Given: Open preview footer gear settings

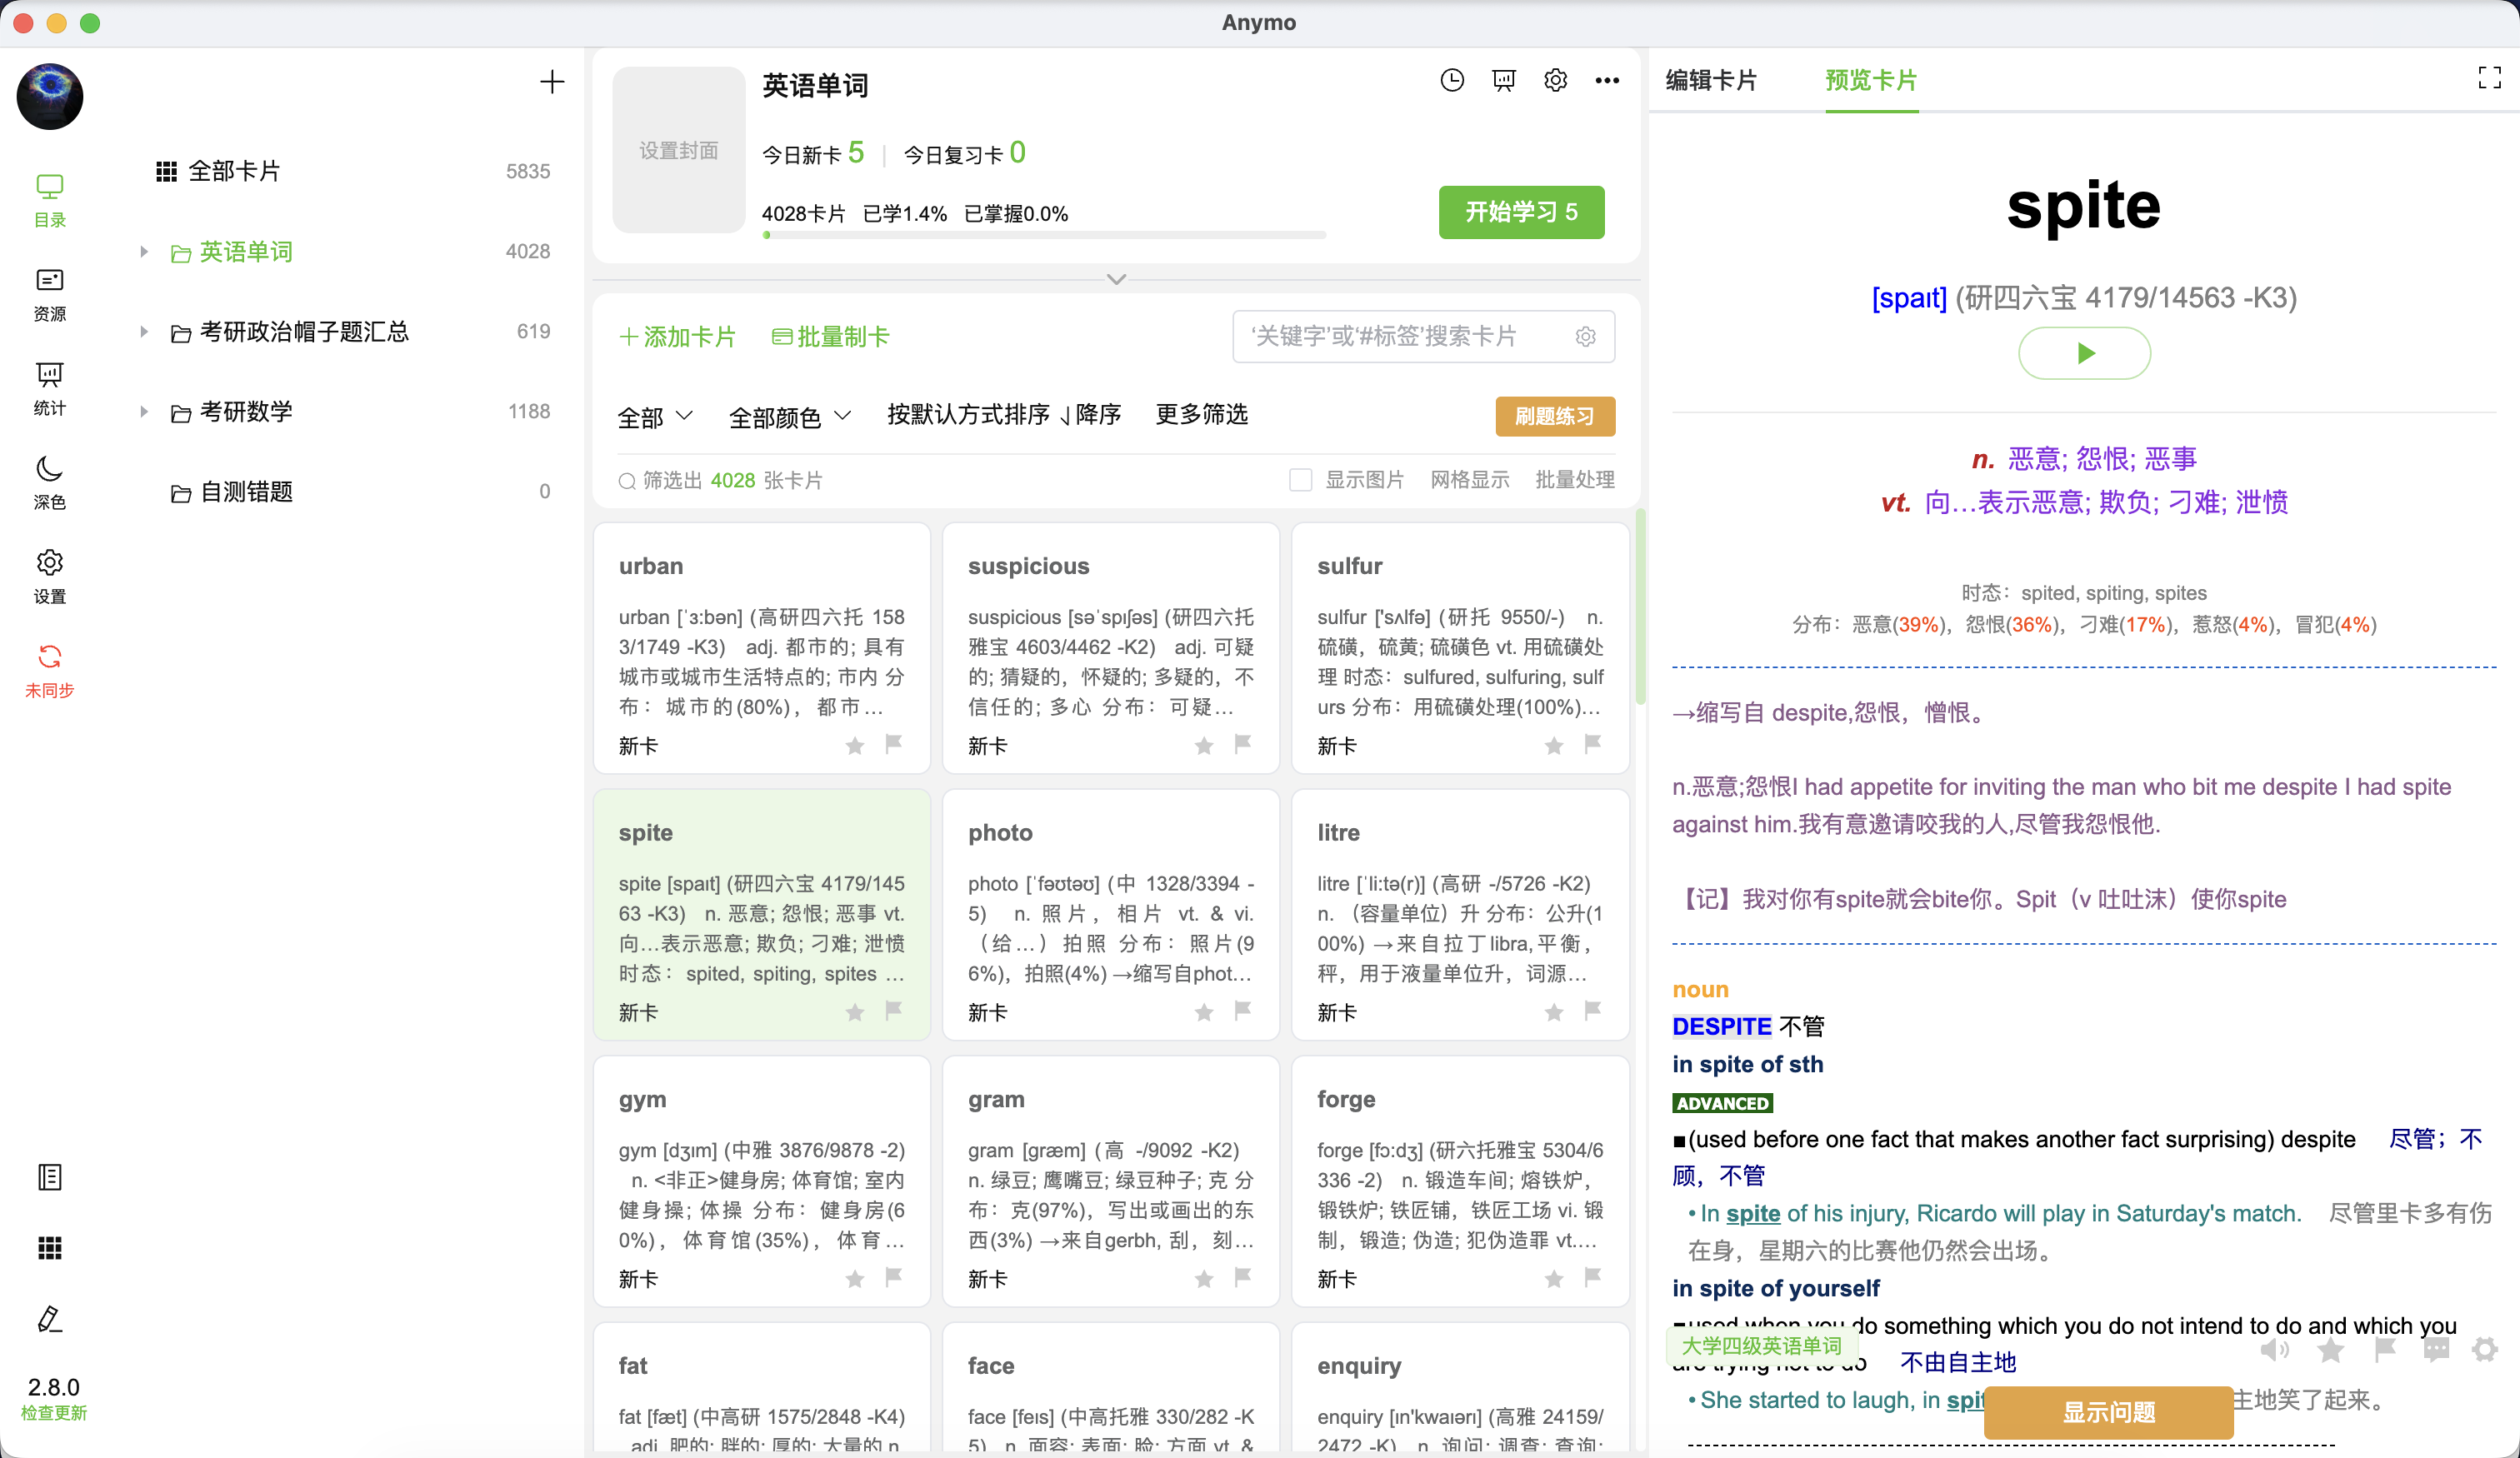Looking at the screenshot, I should [x=2485, y=1351].
